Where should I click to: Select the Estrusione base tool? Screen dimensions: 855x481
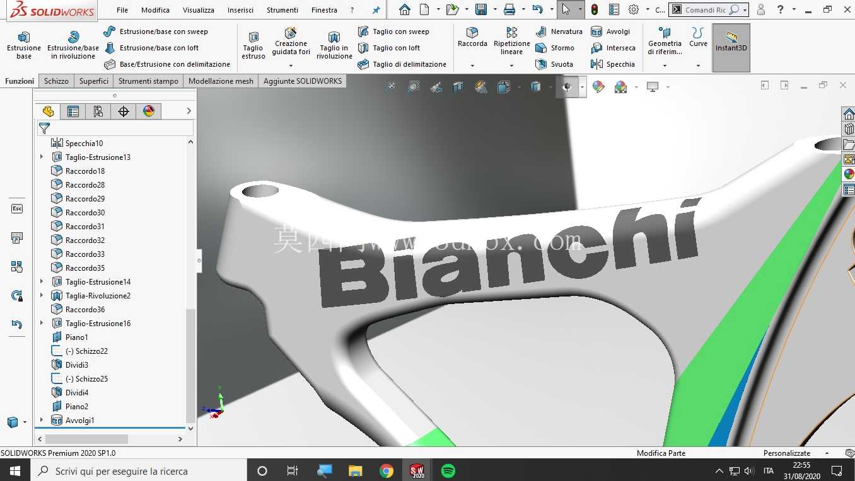(24, 45)
